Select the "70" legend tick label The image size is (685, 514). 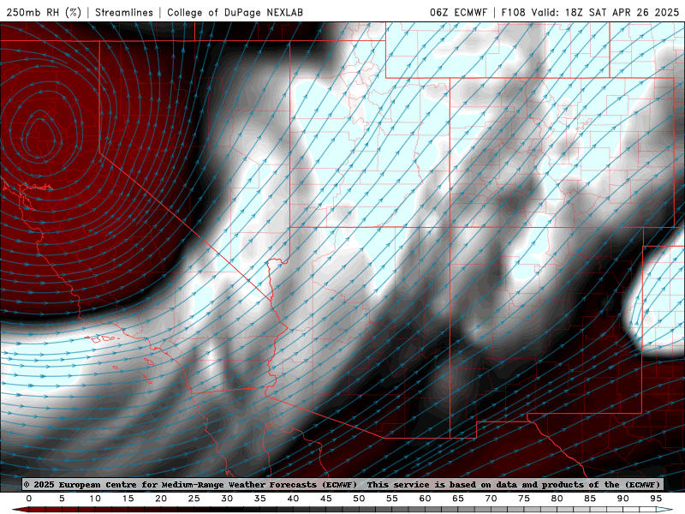[x=491, y=499]
